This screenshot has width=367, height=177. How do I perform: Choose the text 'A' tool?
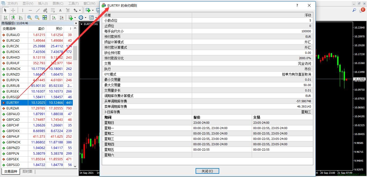pyautogui.click(x=60, y=10)
